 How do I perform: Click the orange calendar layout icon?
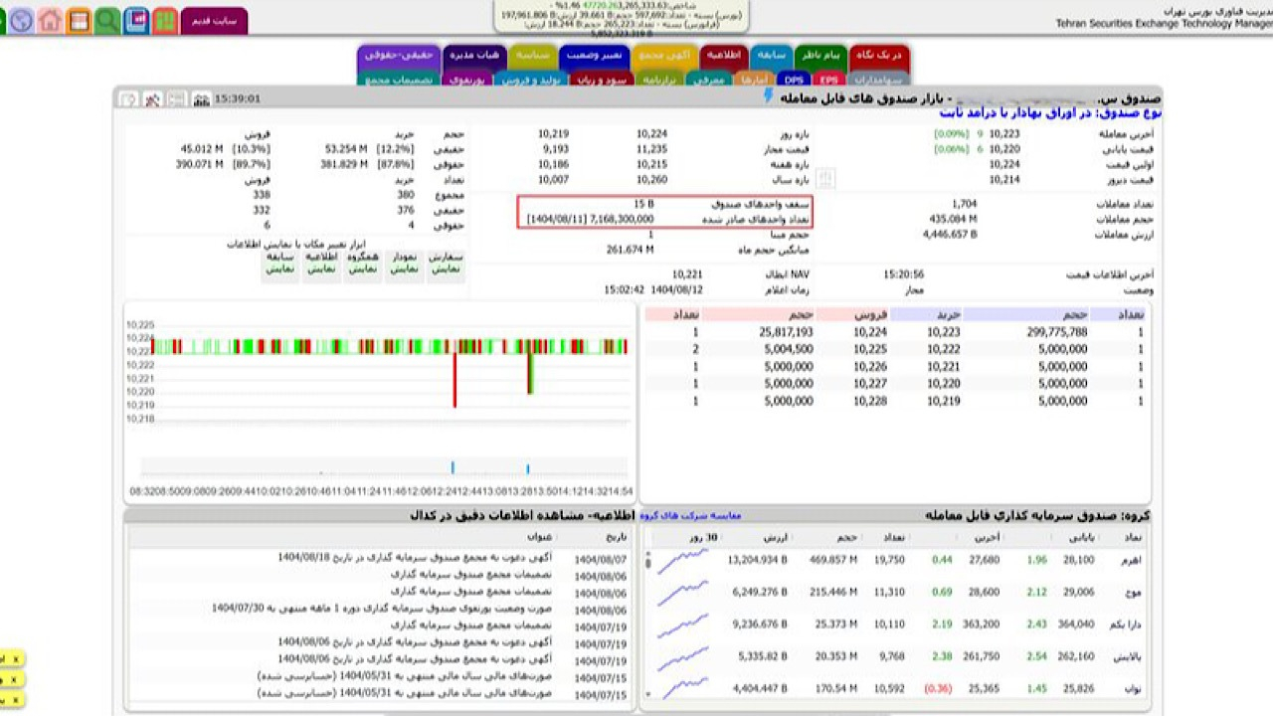(x=78, y=19)
